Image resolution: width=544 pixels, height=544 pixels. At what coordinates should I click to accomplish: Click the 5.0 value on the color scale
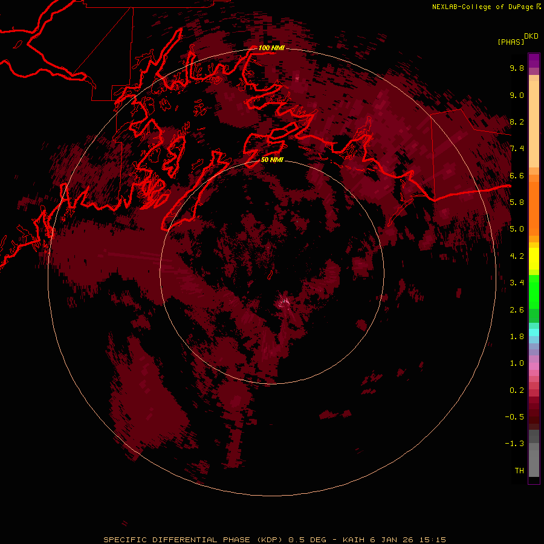click(x=517, y=229)
